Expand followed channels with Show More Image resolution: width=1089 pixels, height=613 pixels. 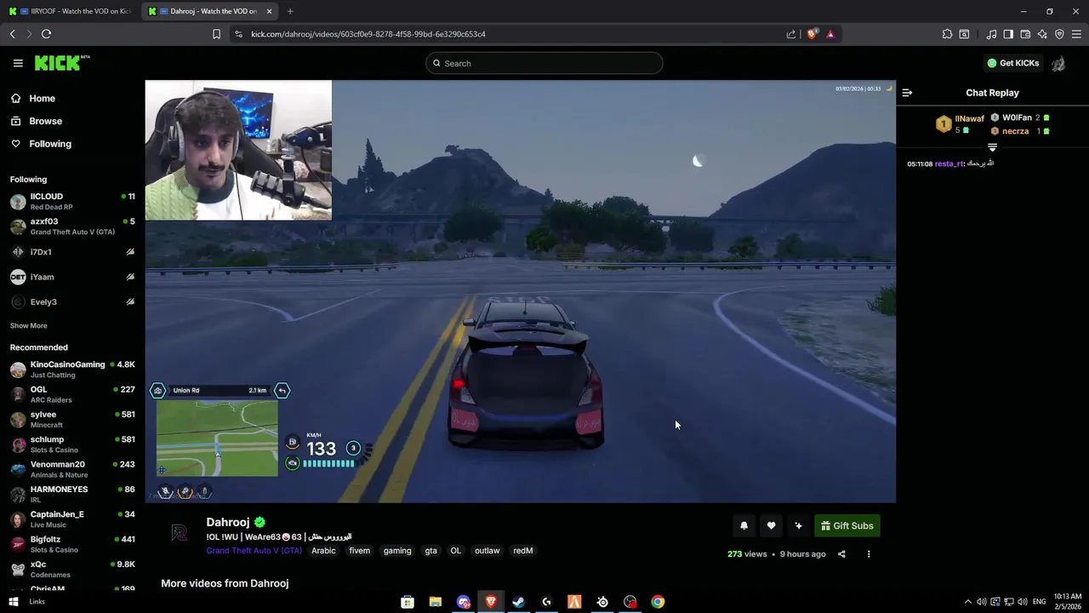(29, 326)
